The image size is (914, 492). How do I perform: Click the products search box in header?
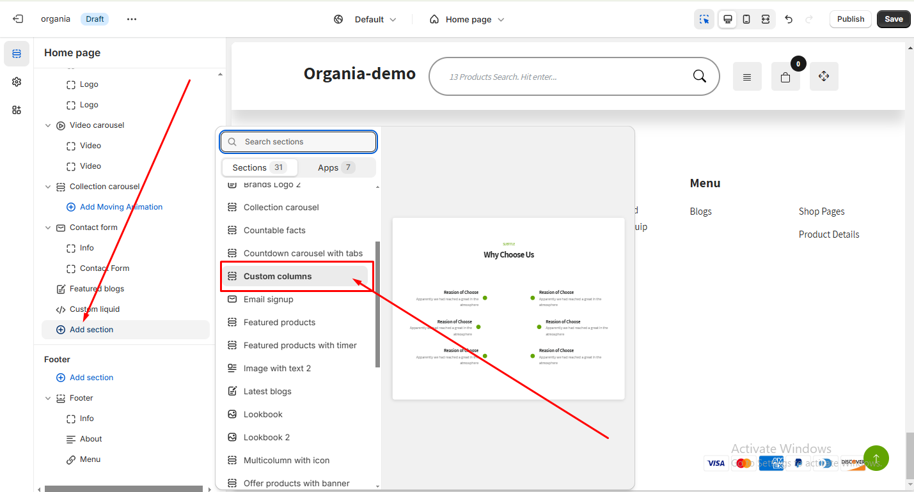[574, 77]
